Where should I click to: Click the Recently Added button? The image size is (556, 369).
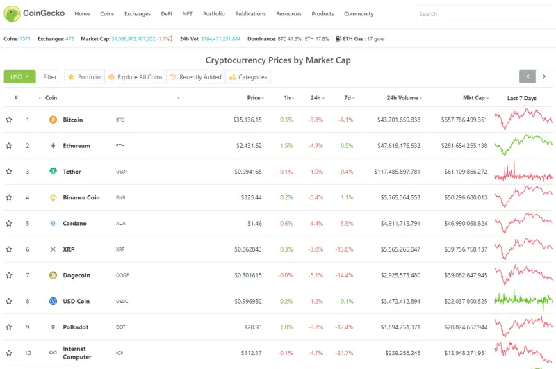196,77
